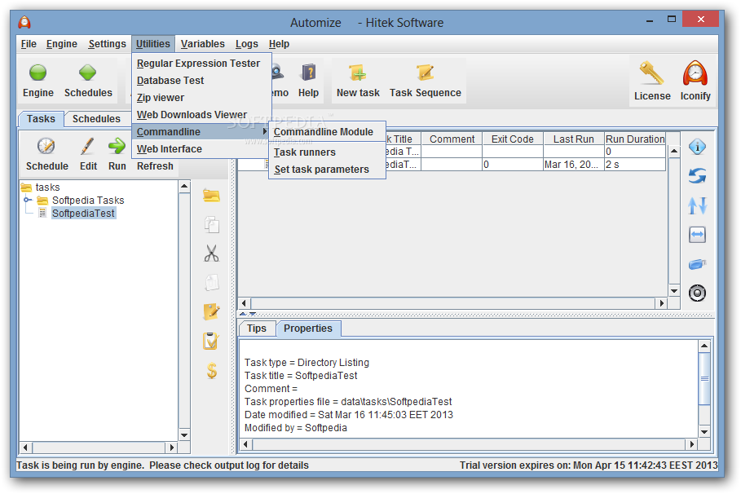Sort by Exit Code column header
Image resolution: width=741 pixels, height=494 pixels.
(x=512, y=139)
